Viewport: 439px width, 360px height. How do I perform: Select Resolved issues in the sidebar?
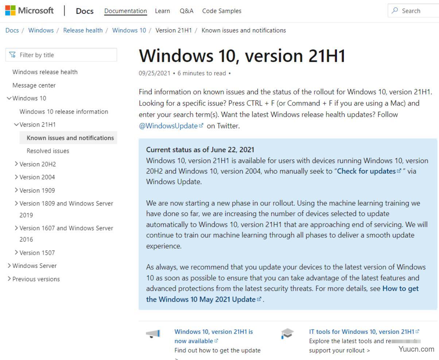click(47, 151)
